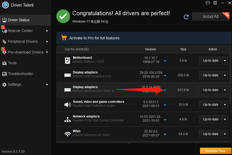Click the Network adapters icon

coord(67,119)
